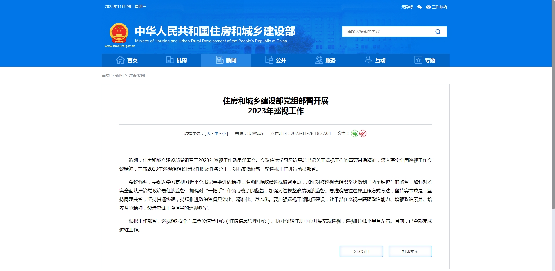Share article via WeChat icon

(354, 133)
